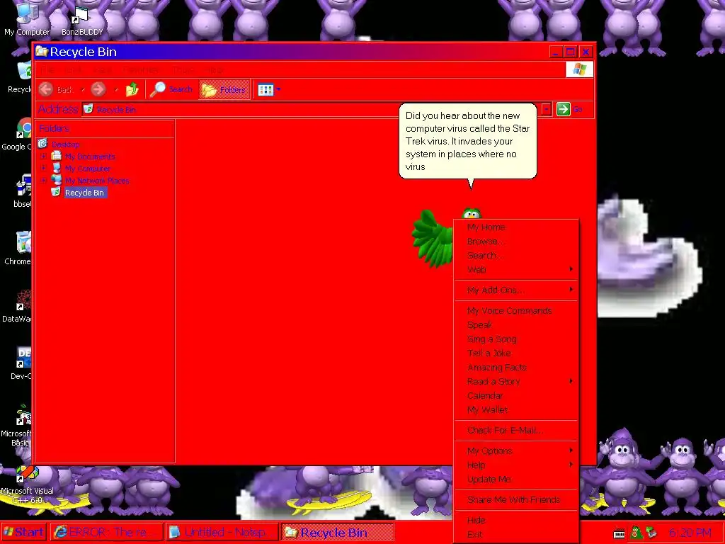Click the My Documents folder icon in tree
Viewport: 725px width, 544px height.
[x=57, y=155]
